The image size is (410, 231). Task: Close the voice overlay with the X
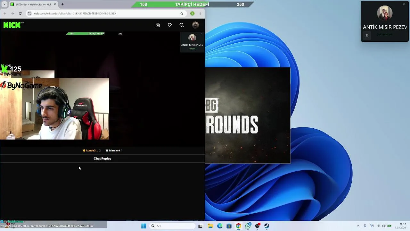(404, 4)
